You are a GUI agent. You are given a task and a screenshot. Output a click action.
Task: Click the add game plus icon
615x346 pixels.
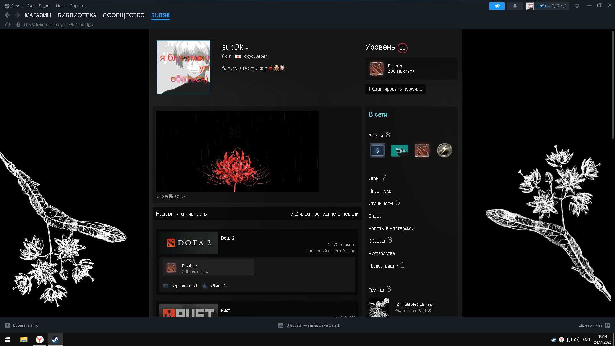tap(8, 325)
